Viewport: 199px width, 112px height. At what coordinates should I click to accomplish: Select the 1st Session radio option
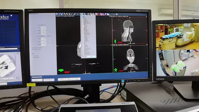[x=32, y=55]
